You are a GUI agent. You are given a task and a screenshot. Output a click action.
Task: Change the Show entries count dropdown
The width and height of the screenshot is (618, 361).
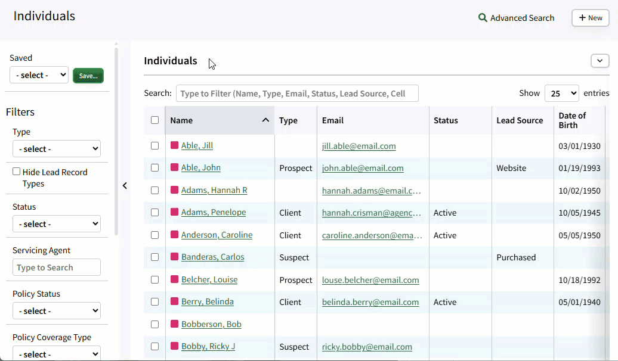(x=562, y=94)
